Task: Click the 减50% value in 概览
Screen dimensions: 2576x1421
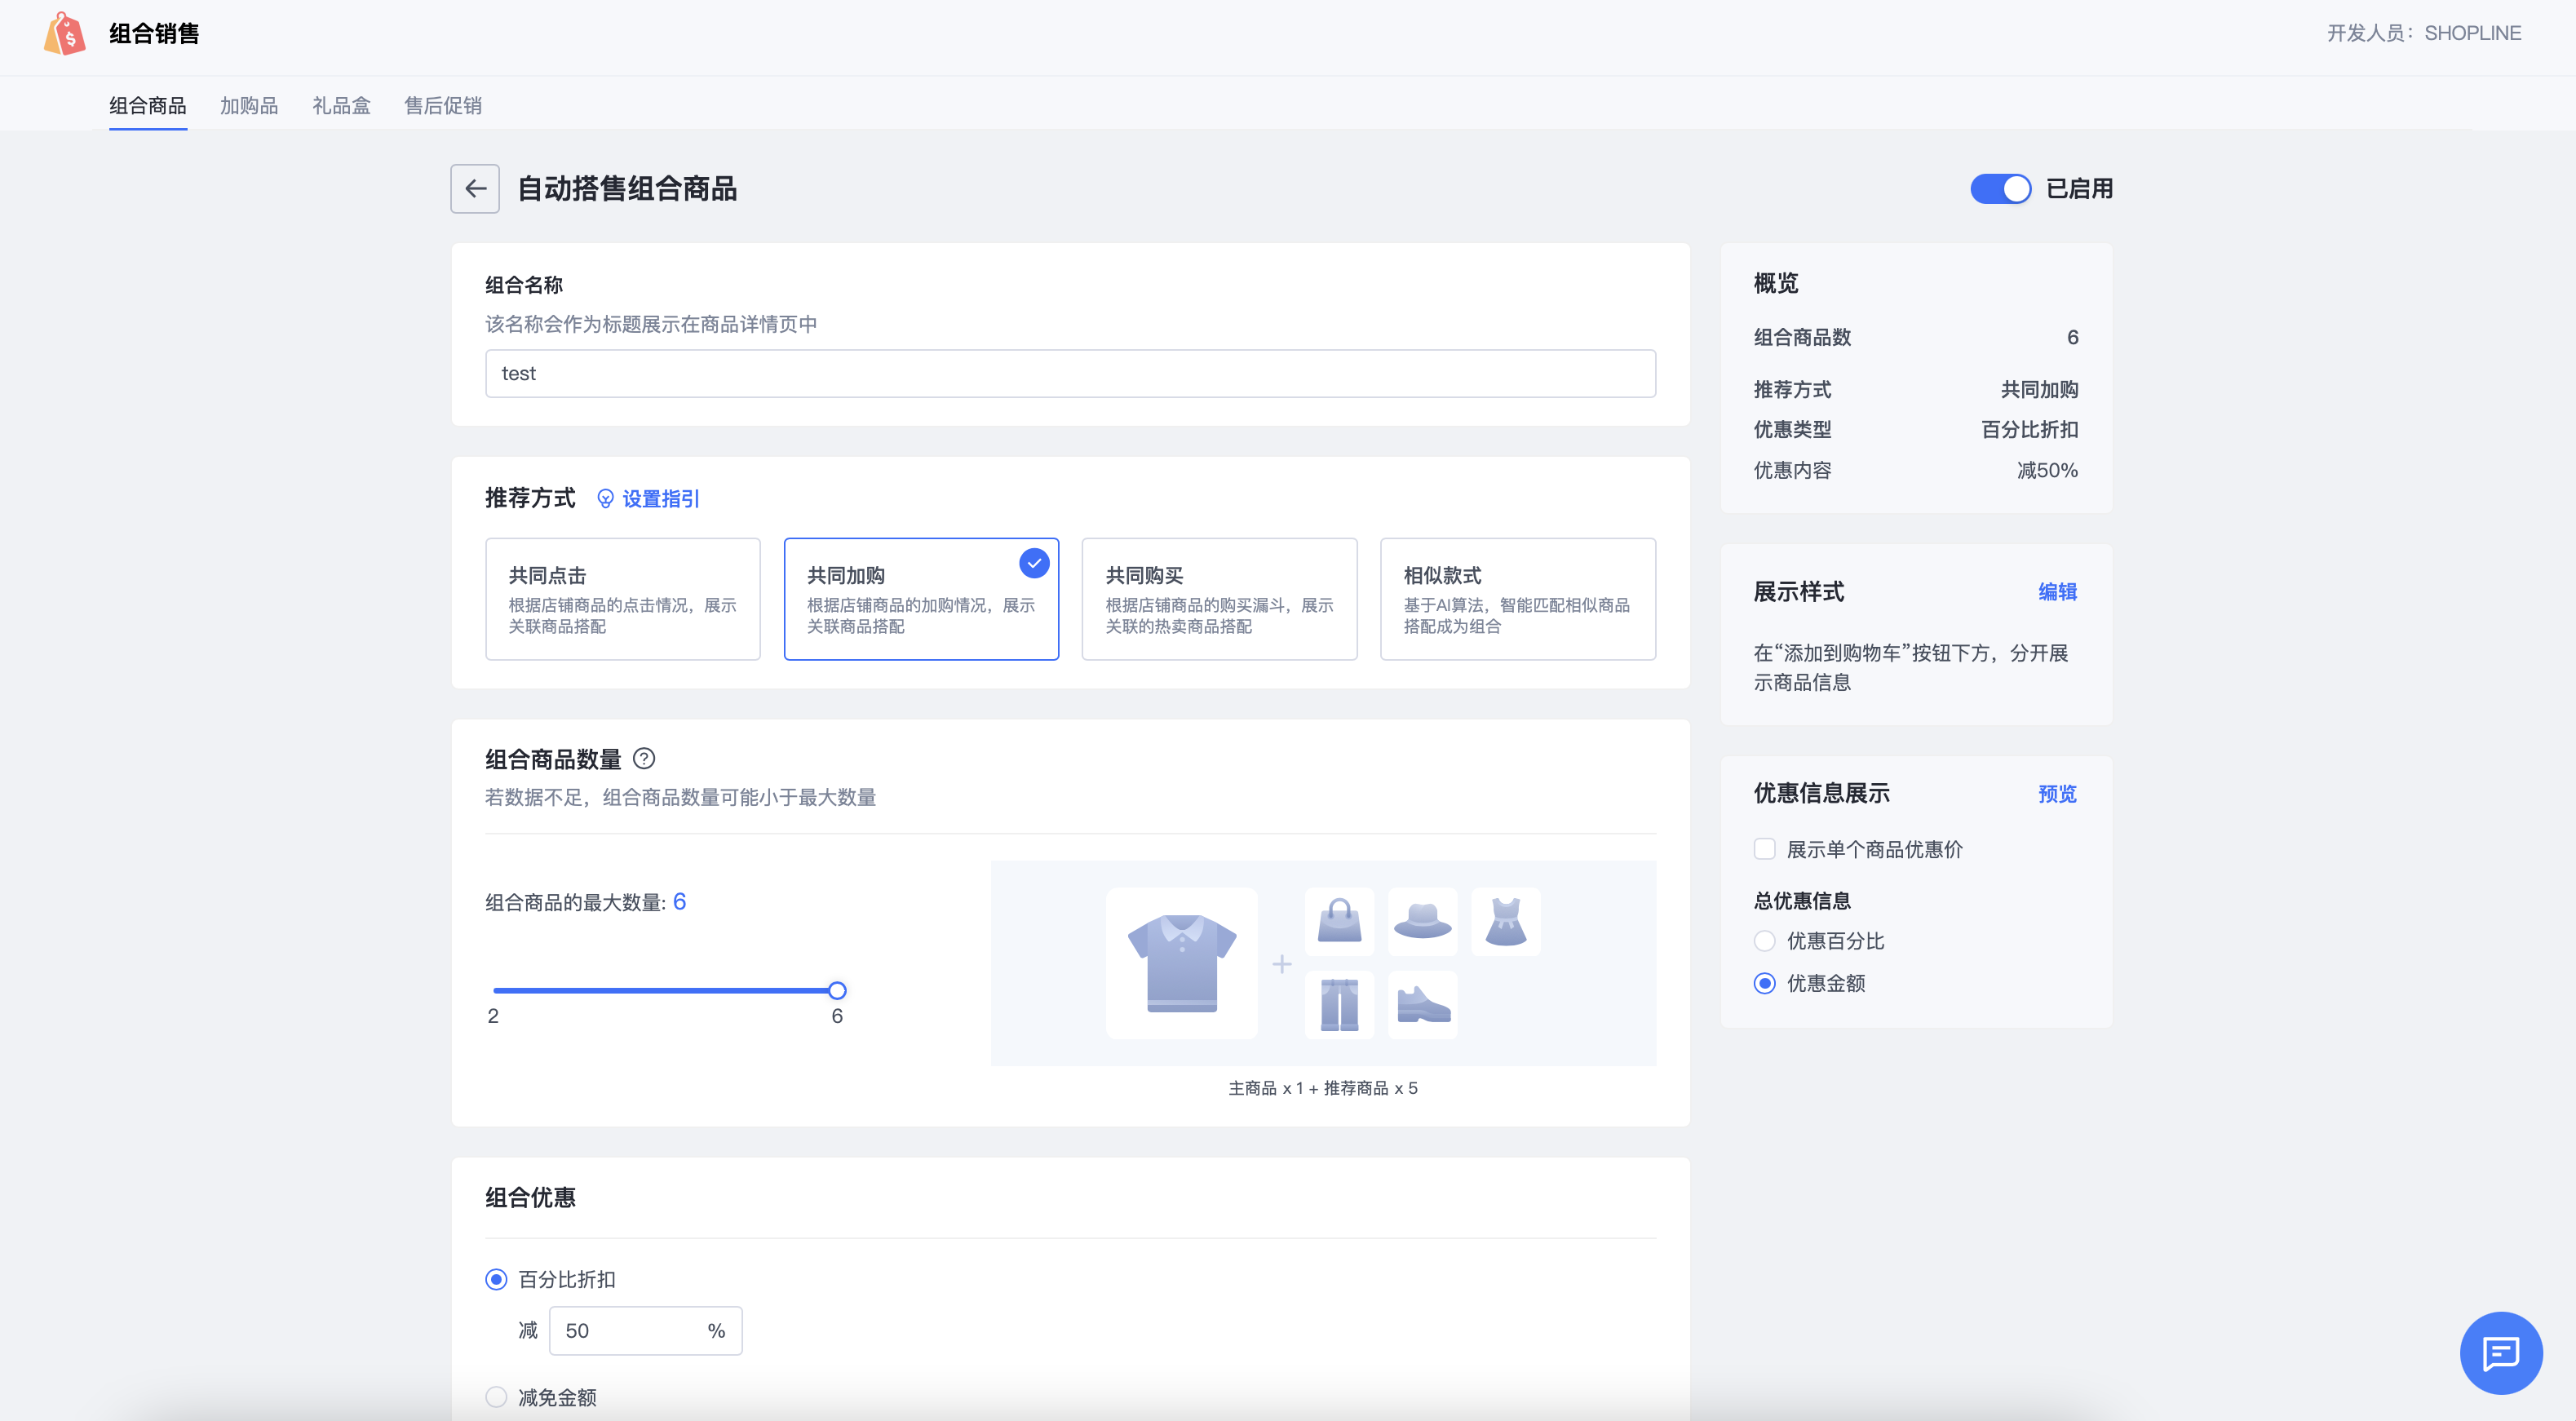Action: 2047,470
